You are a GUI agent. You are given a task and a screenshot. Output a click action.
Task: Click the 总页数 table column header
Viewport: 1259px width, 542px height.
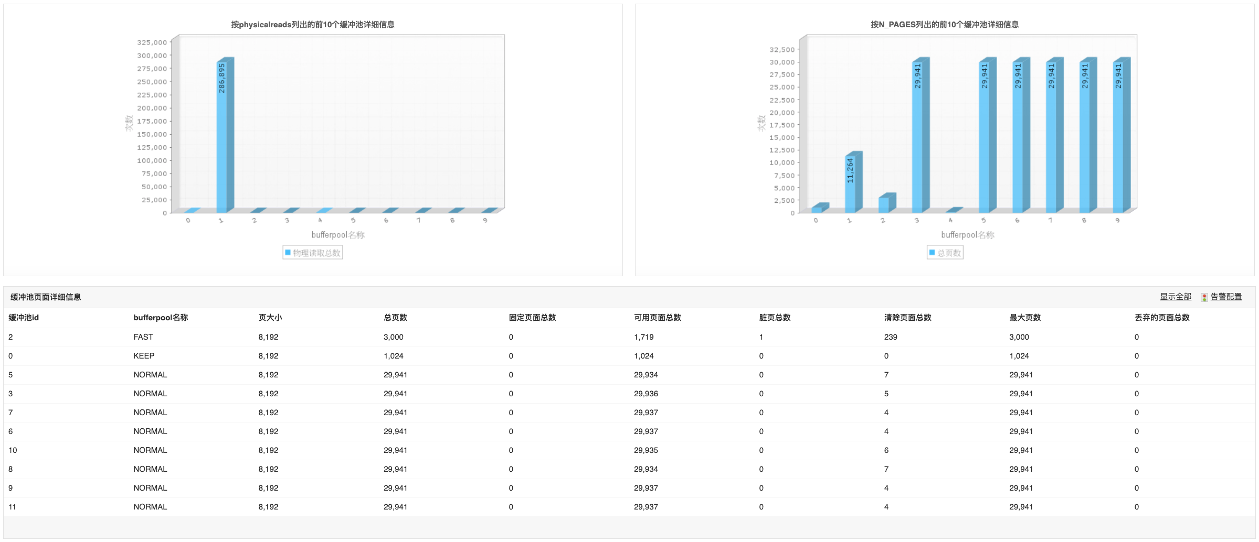[395, 318]
